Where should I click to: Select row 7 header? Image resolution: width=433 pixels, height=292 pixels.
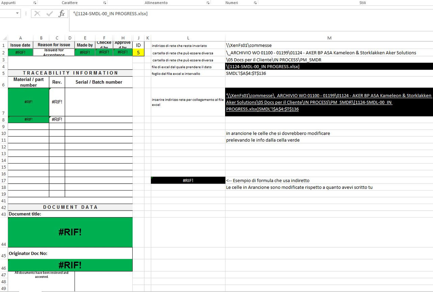tap(4, 102)
